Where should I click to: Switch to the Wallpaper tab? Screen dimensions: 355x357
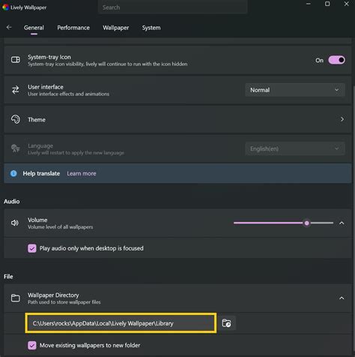[116, 28]
